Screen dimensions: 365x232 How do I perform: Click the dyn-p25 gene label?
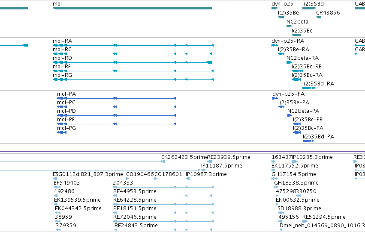pos(282,4)
